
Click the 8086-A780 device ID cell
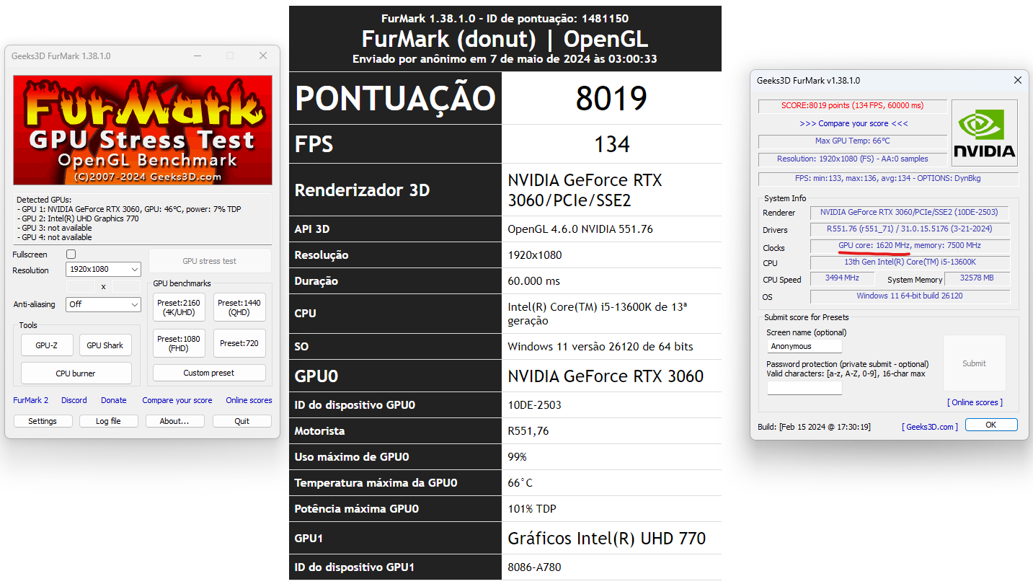(x=611, y=567)
